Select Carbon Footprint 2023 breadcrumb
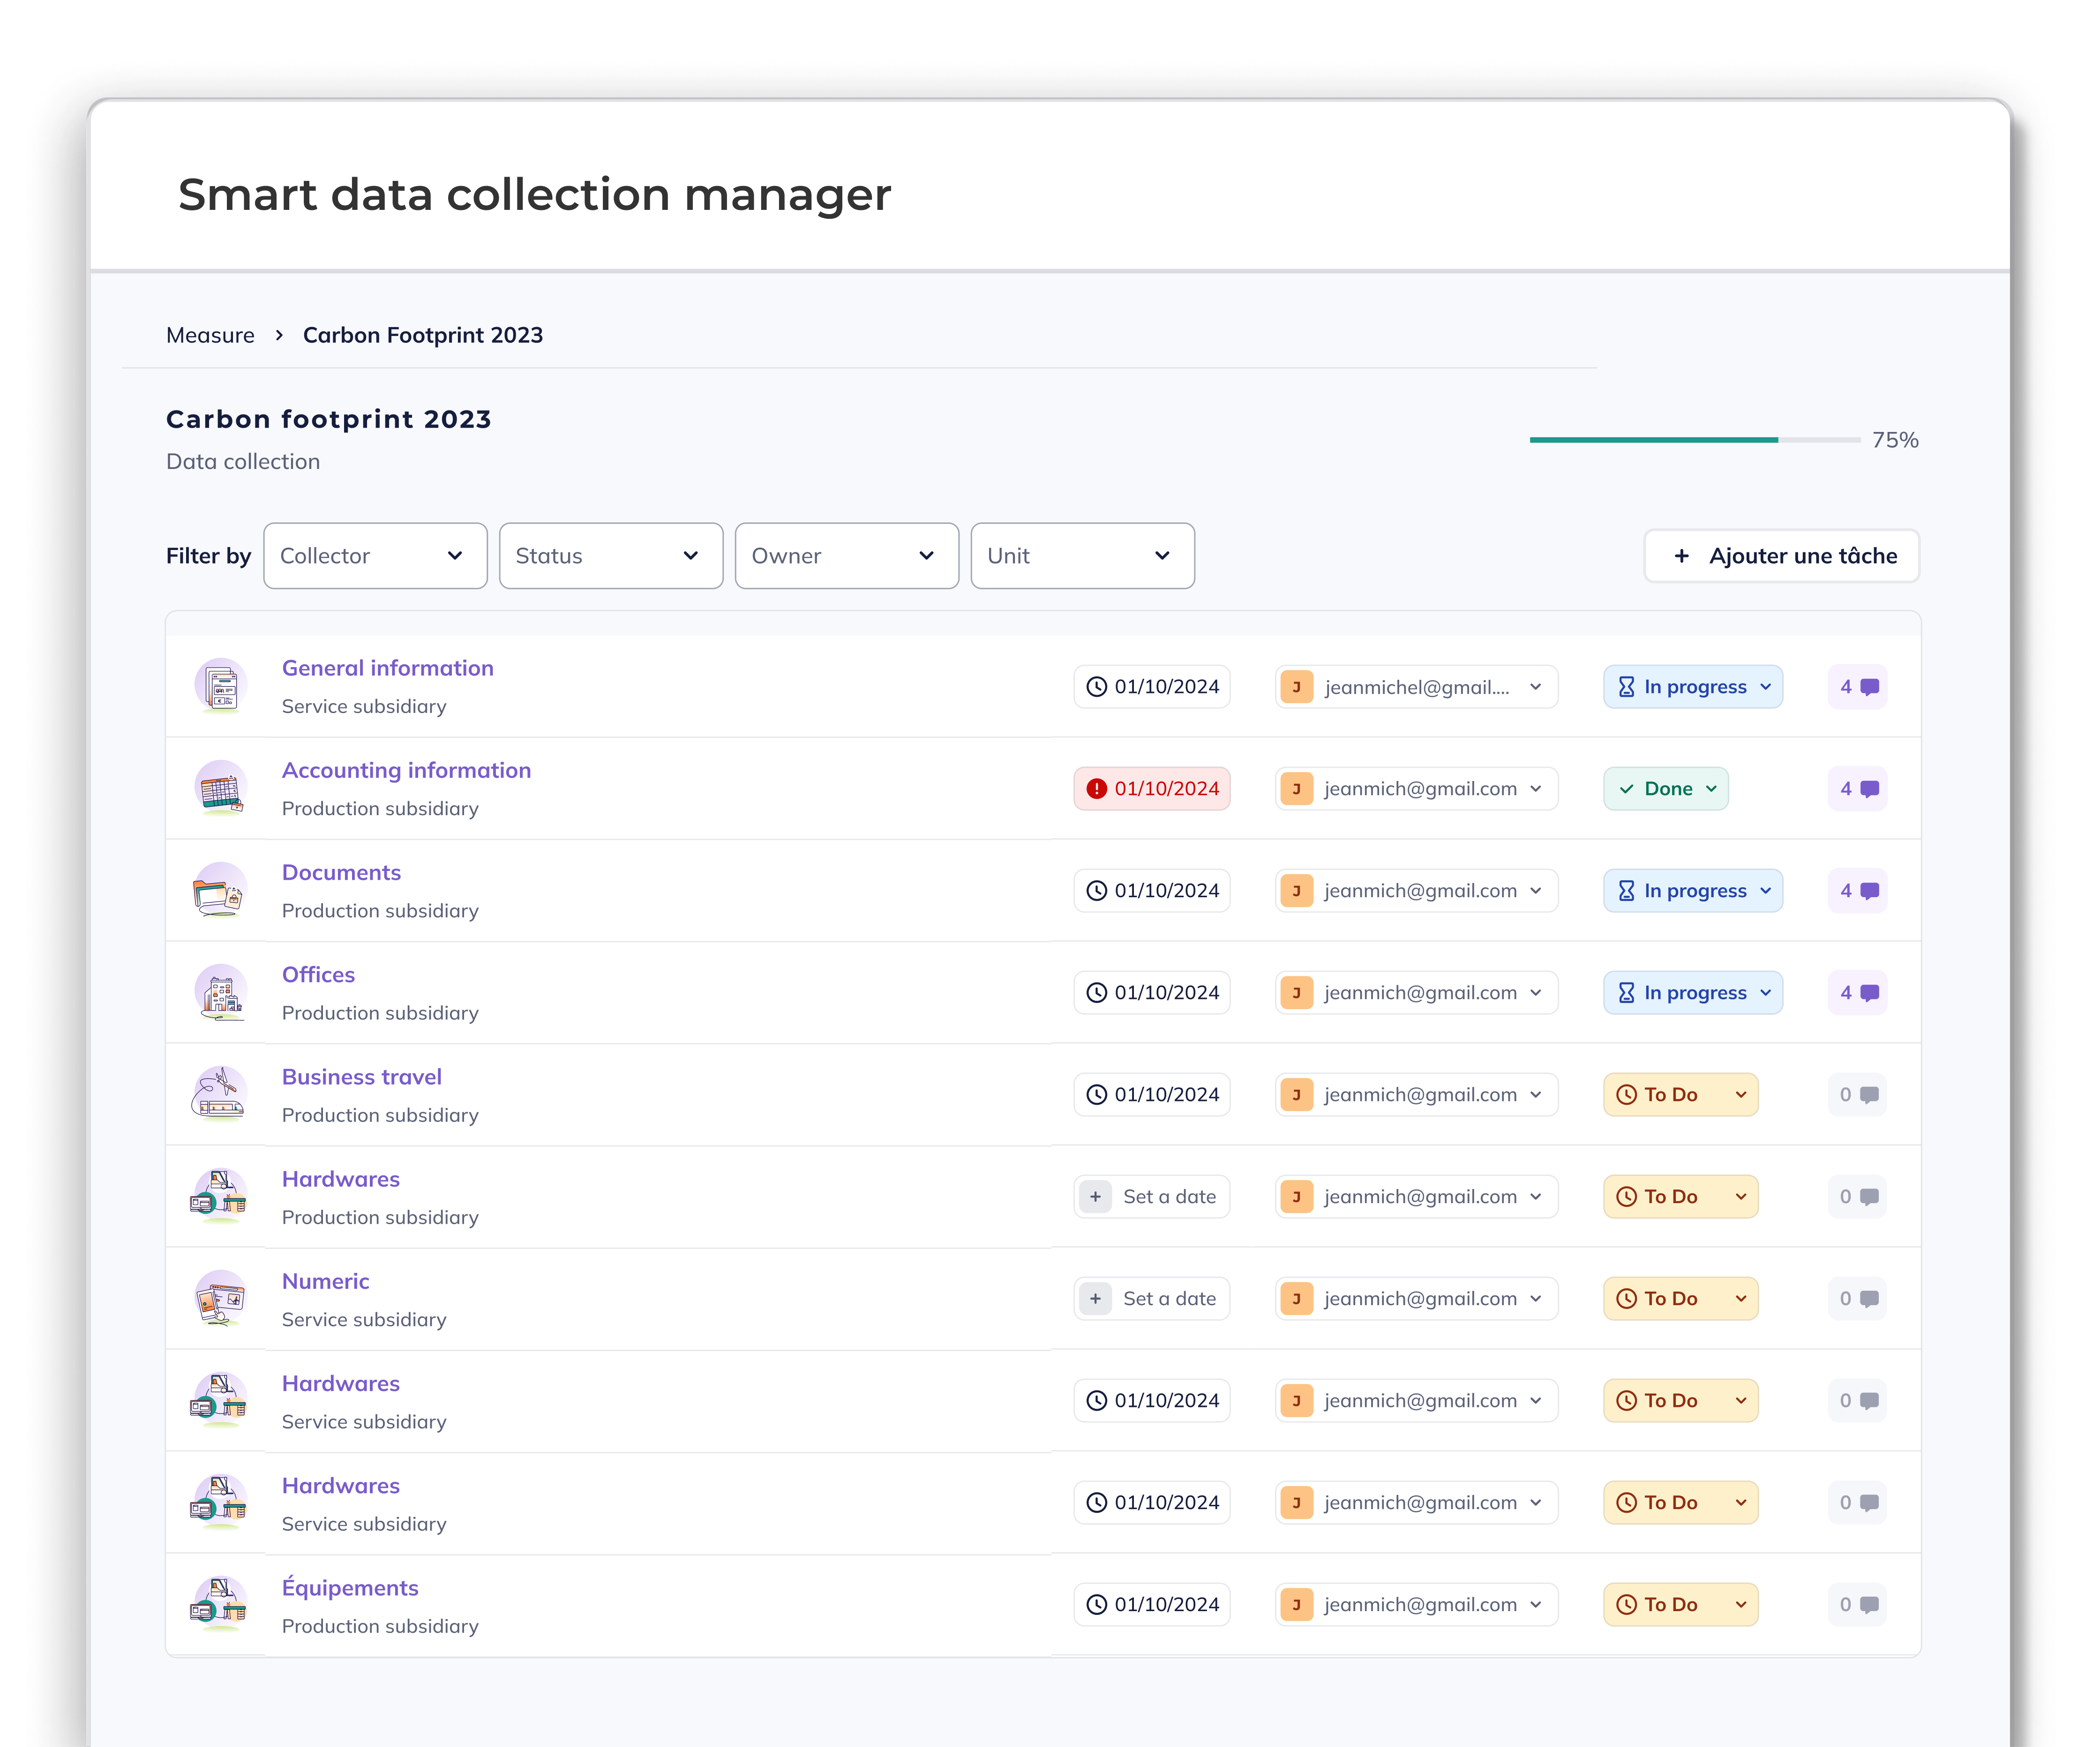Screen dimensions: 2100x1747 [x=423, y=335]
